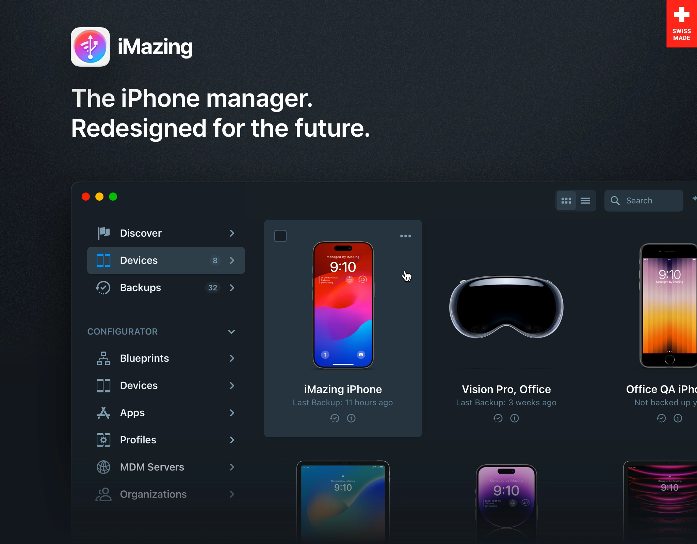The width and height of the screenshot is (697, 544).
Task: Click backup icon under Vision Pro, Office
Action: click(x=498, y=418)
